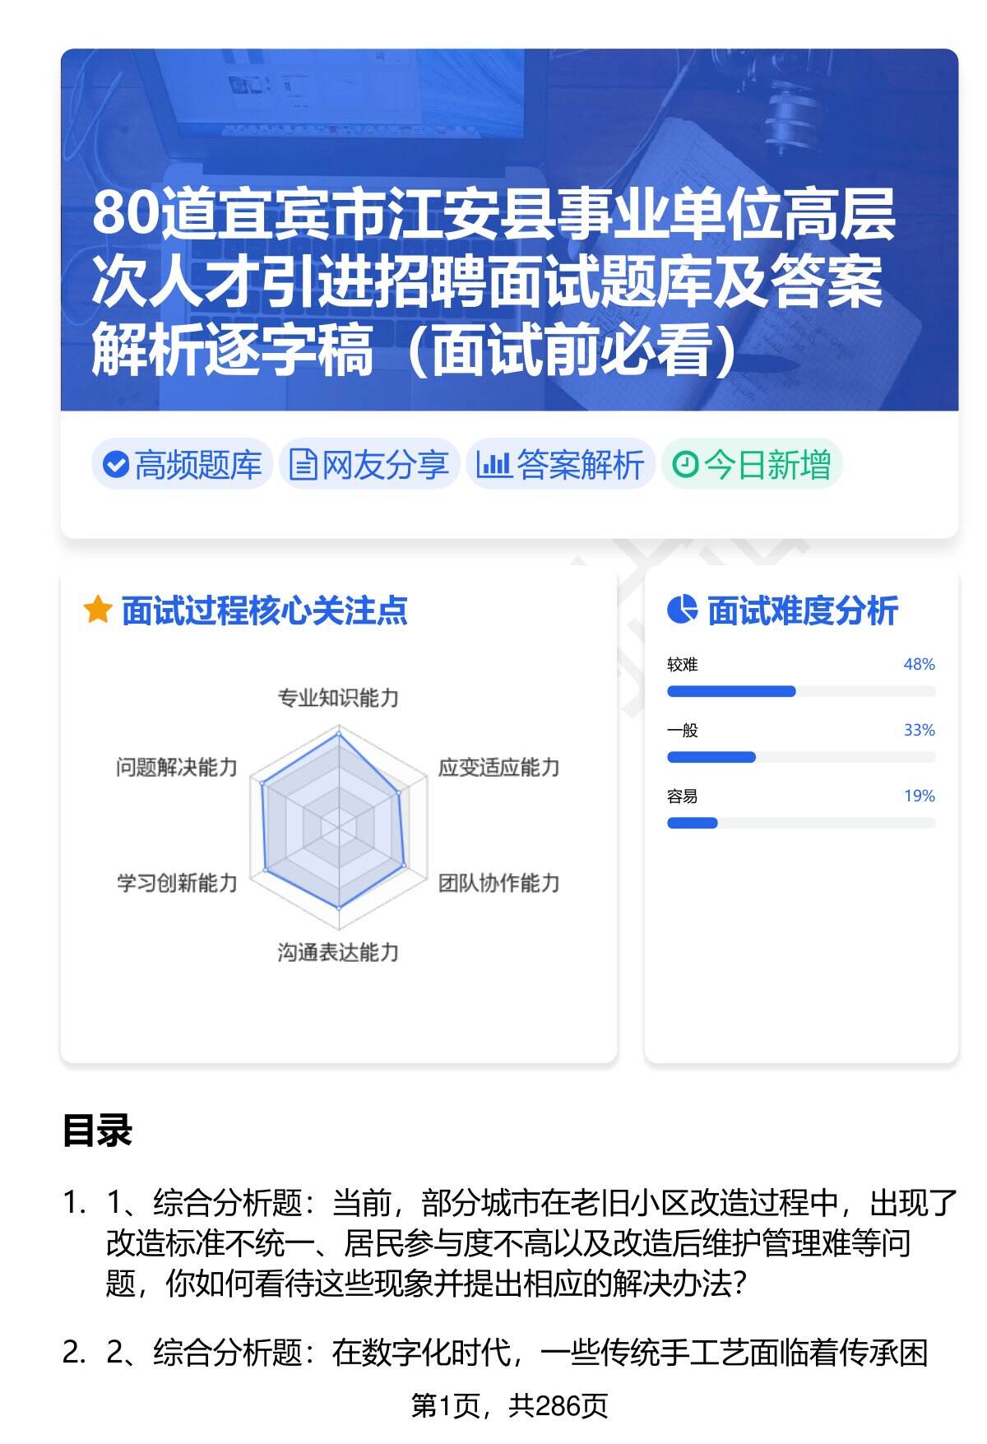The image size is (987, 1444).
Task: Click the 较难 48% progress bar
Action: (800, 691)
